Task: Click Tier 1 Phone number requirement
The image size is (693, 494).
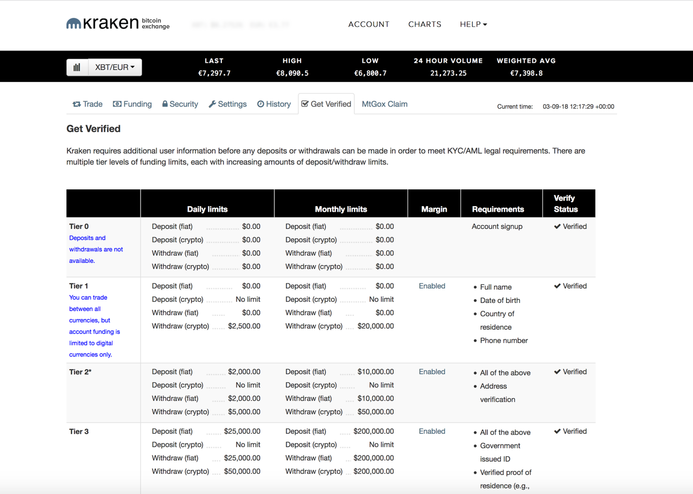Action: (x=504, y=341)
